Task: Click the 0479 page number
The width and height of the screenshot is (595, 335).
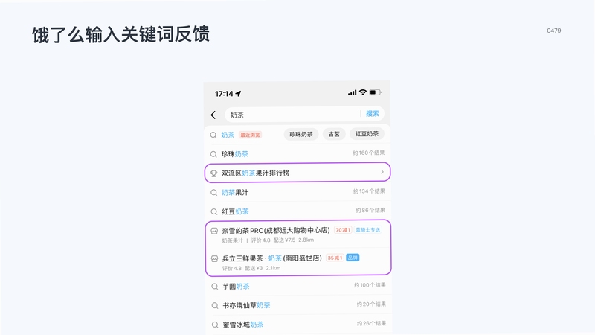Action: [553, 31]
